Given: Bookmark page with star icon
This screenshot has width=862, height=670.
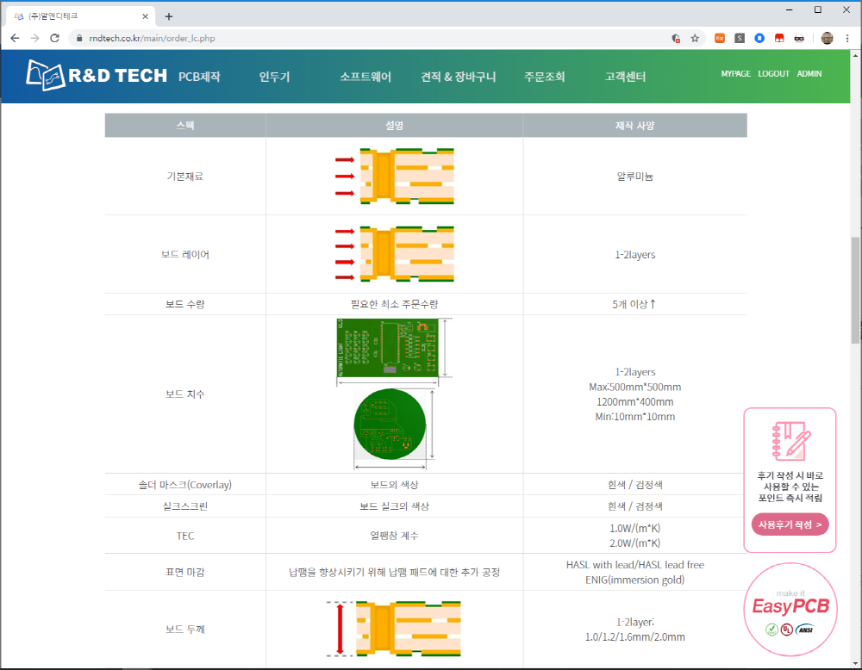Looking at the screenshot, I should [695, 38].
